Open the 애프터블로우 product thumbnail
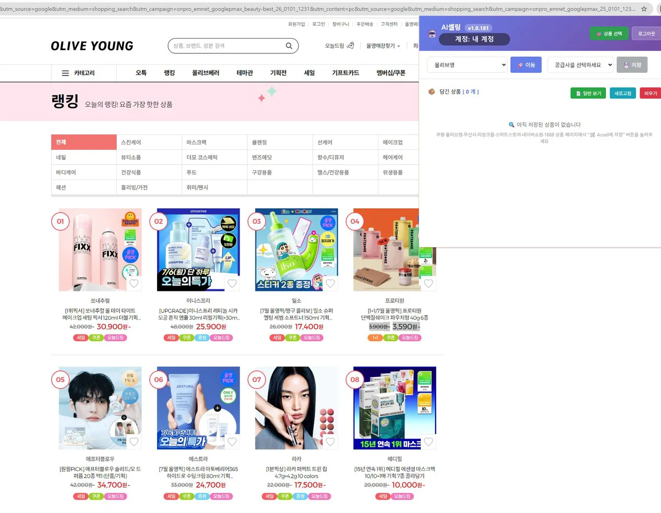 100,408
